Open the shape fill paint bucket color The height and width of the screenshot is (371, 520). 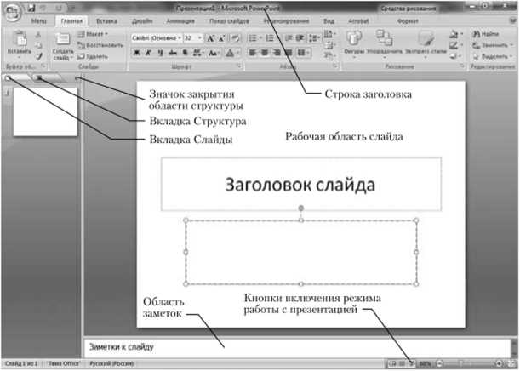pos(455,34)
